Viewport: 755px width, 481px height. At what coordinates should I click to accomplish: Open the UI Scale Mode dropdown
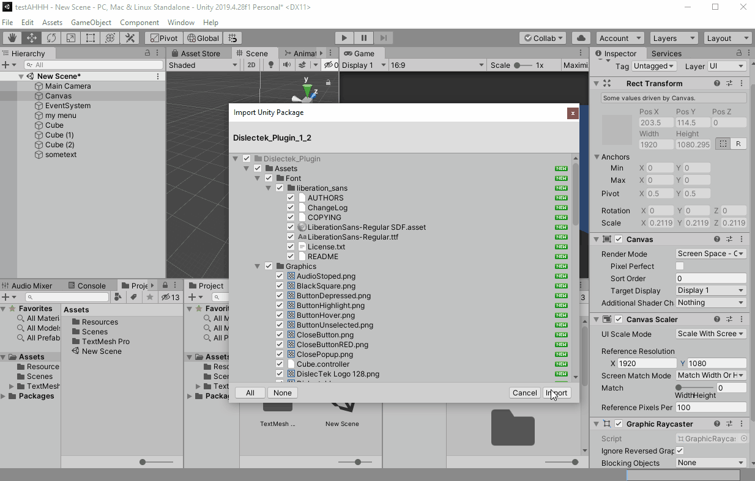tap(711, 334)
